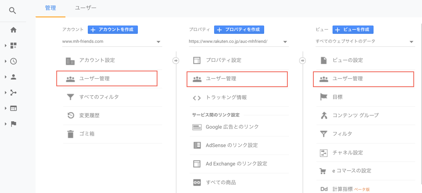
Task: Click the acquisition branching icon in sidebar
Action: pyautogui.click(x=13, y=93)
